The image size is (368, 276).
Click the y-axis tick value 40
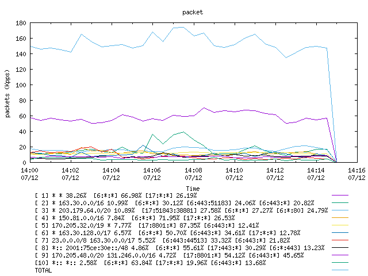click(x=22, y=132)
